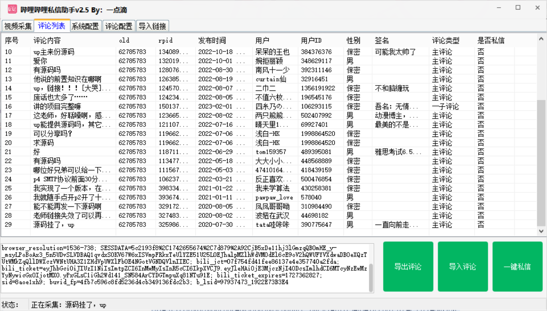
Task: Click the username 'tata哇咔咔'
Action: [273, 225]
